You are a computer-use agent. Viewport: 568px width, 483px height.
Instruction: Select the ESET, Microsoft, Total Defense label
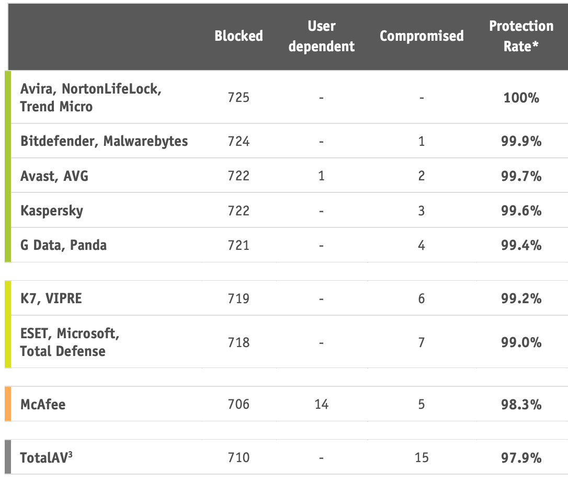70,342
